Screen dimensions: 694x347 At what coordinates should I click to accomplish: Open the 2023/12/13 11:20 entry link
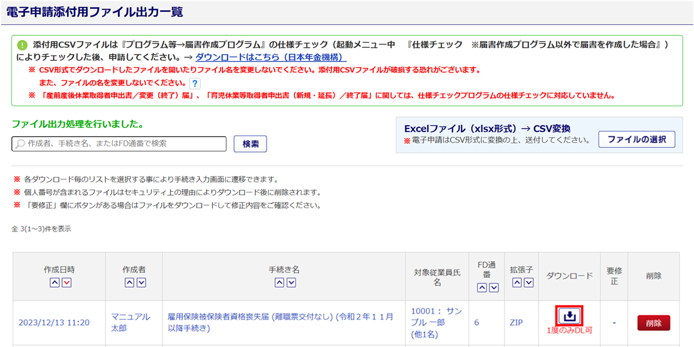coord(54,323)
